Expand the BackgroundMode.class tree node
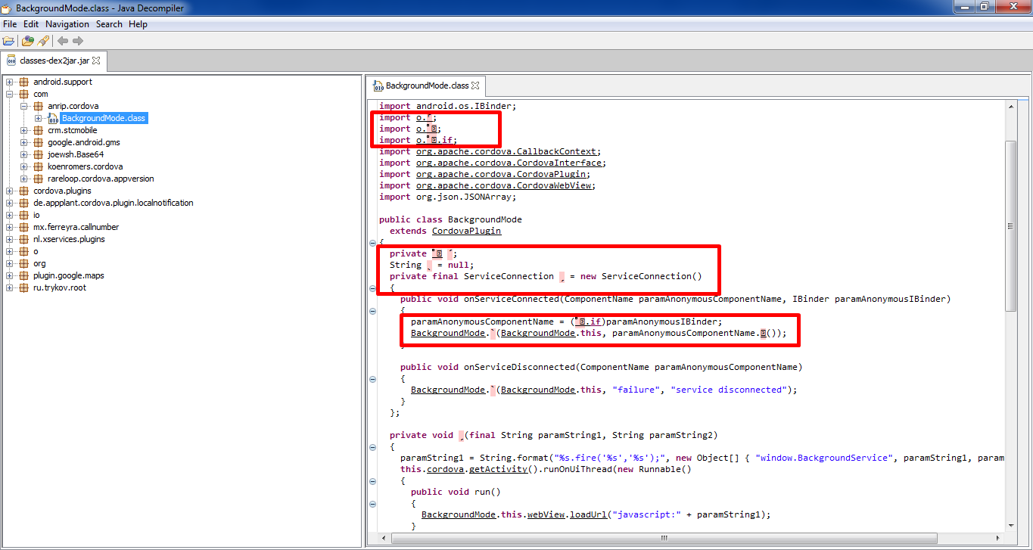The height and width of the screenshot is (550, 1033). (39, 118)
